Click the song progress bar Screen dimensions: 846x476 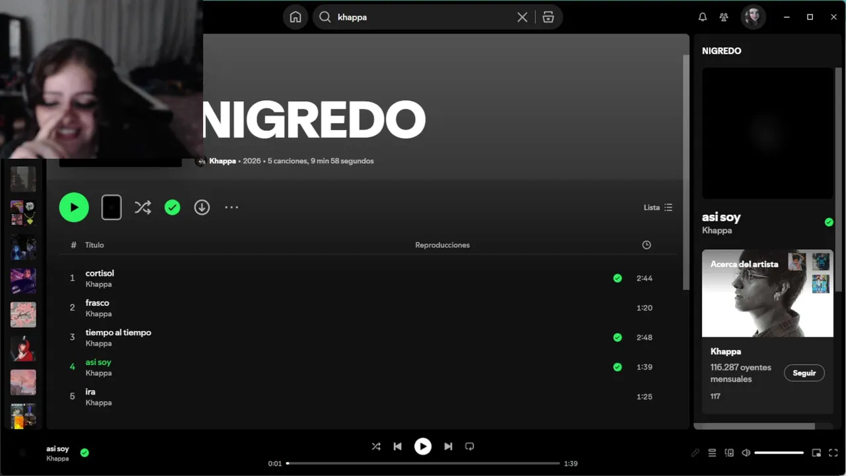(423, 463)
